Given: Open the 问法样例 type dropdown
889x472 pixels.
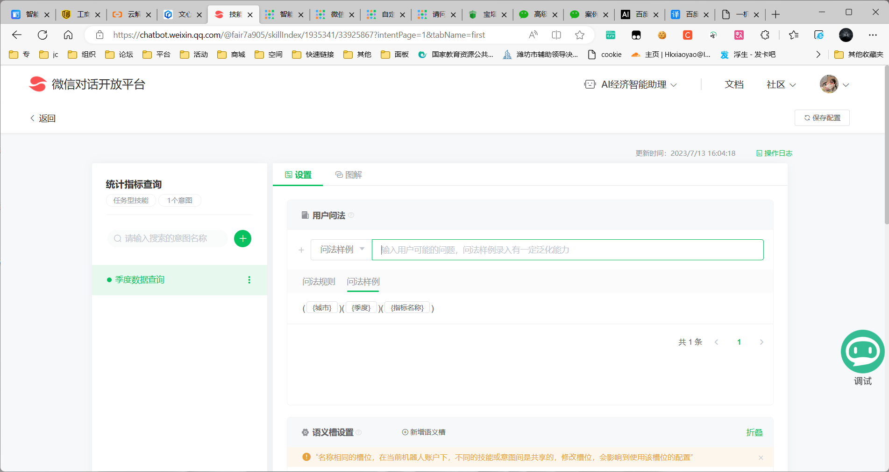Looking at the screenshot, I should click(341, 250).
